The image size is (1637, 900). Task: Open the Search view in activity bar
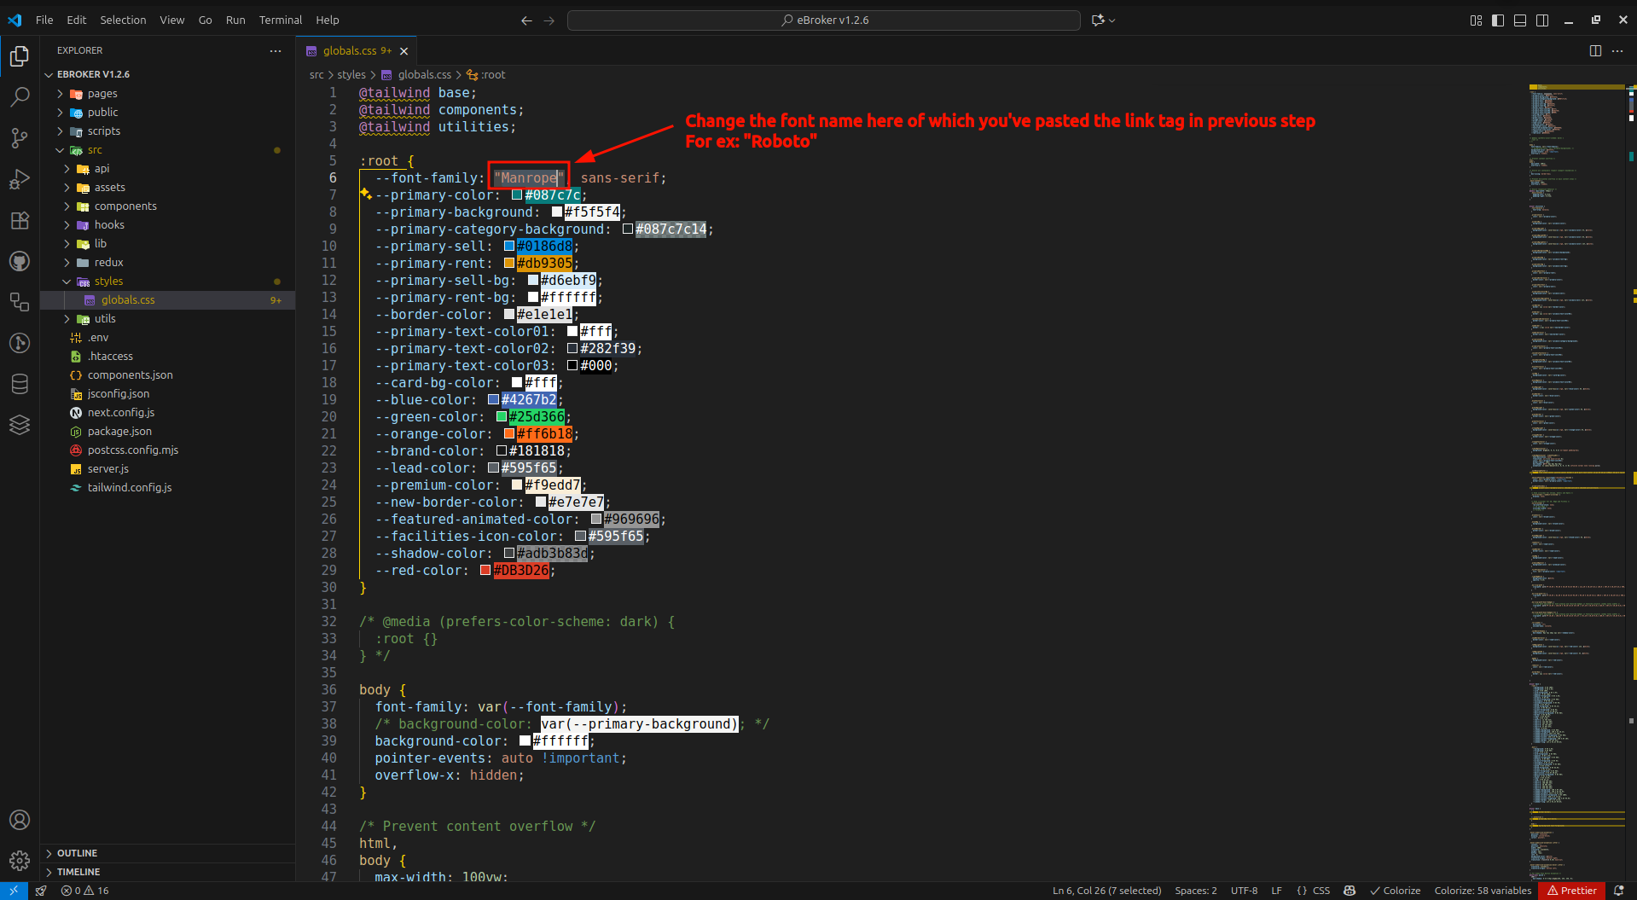[19, 96]
